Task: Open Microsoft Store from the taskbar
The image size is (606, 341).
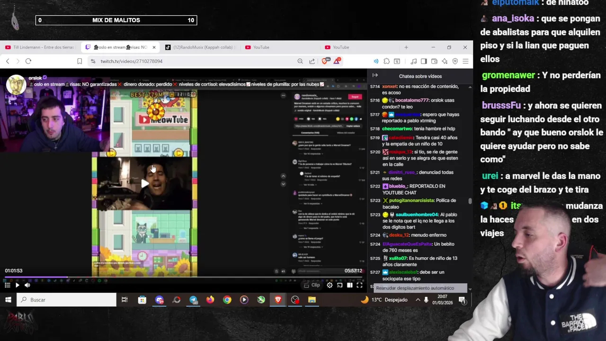Action: click(142, 300)
